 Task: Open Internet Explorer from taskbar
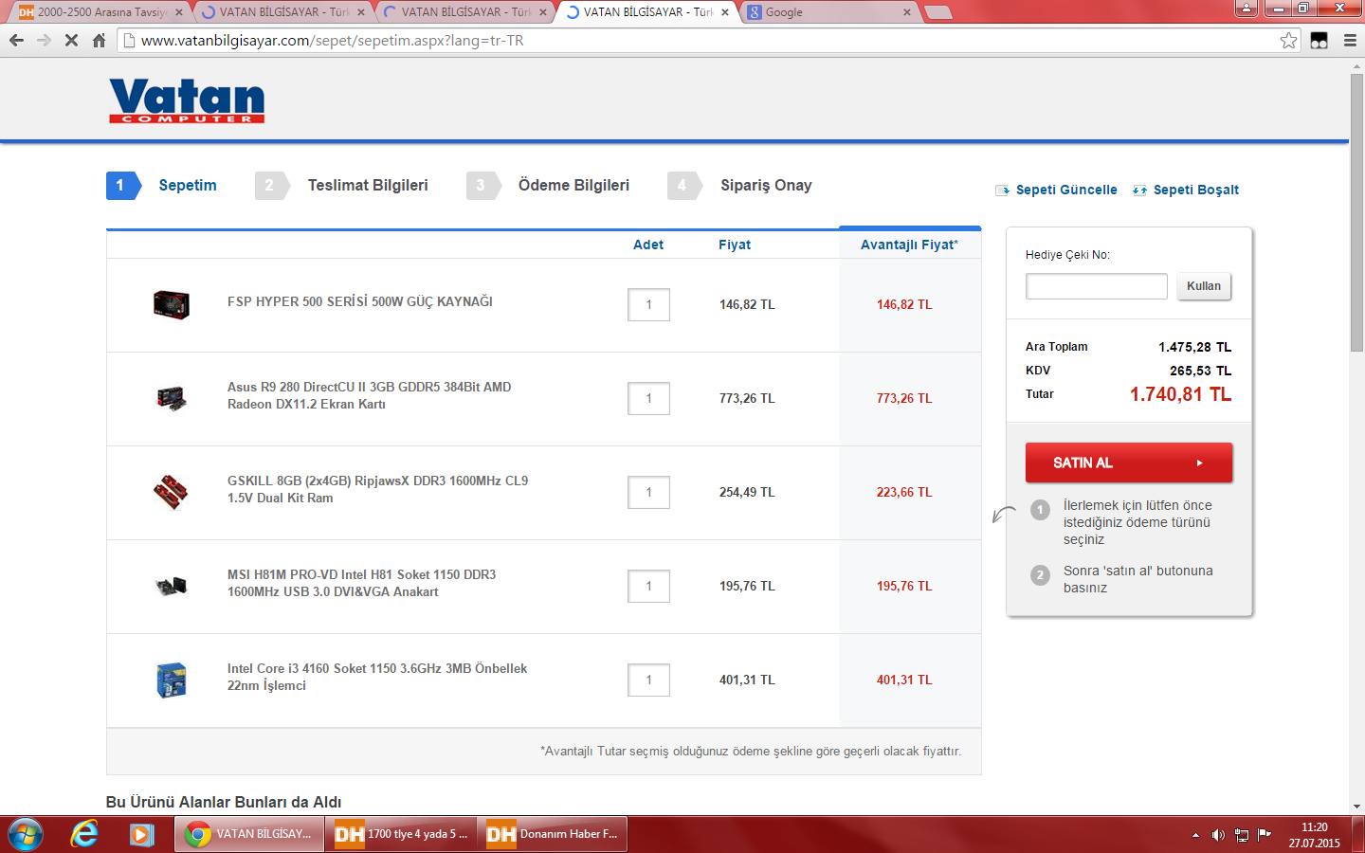pos(84,834)
